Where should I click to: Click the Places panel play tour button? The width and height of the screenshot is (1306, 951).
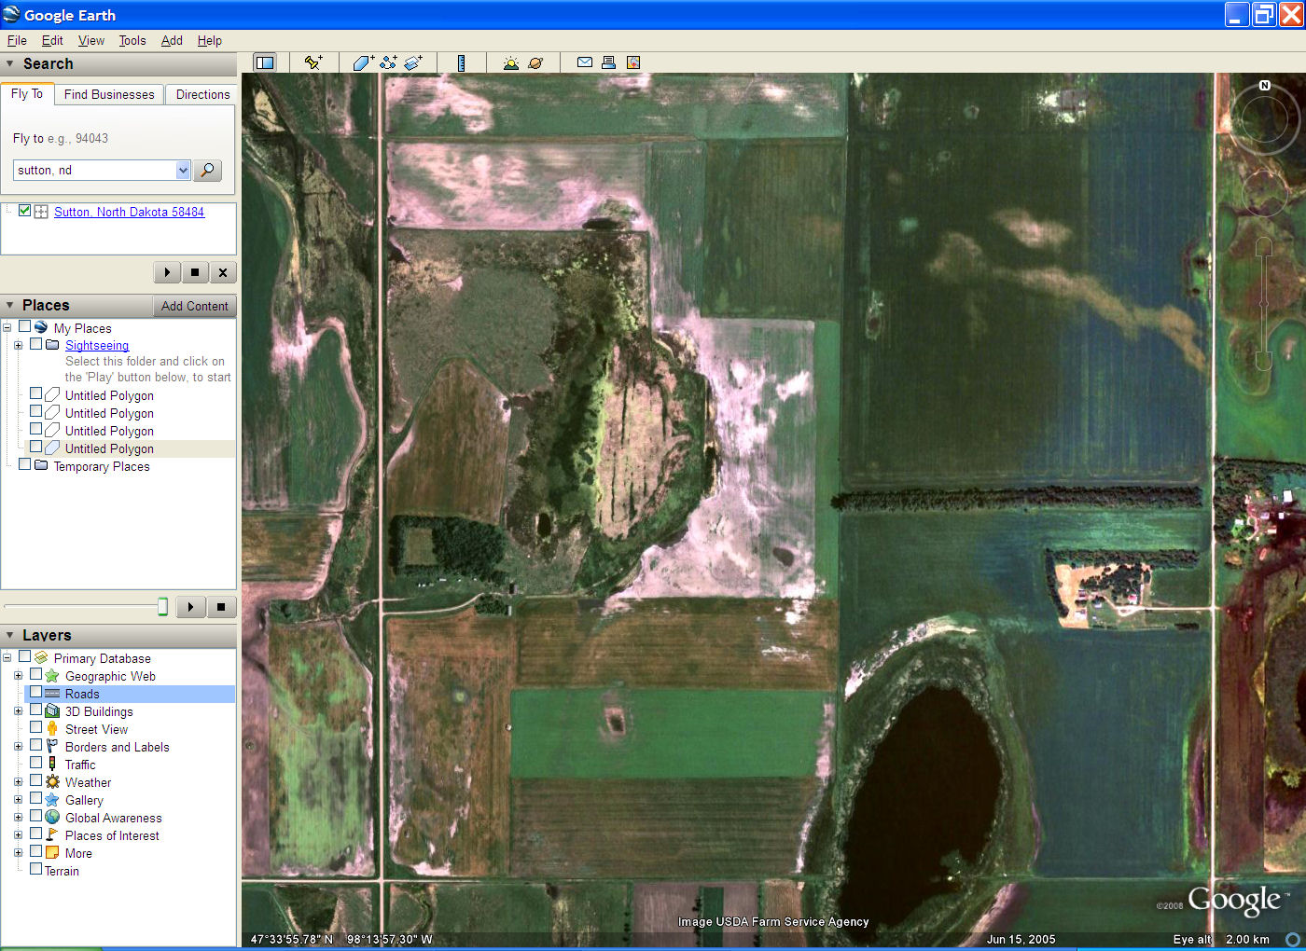(190, 607)
